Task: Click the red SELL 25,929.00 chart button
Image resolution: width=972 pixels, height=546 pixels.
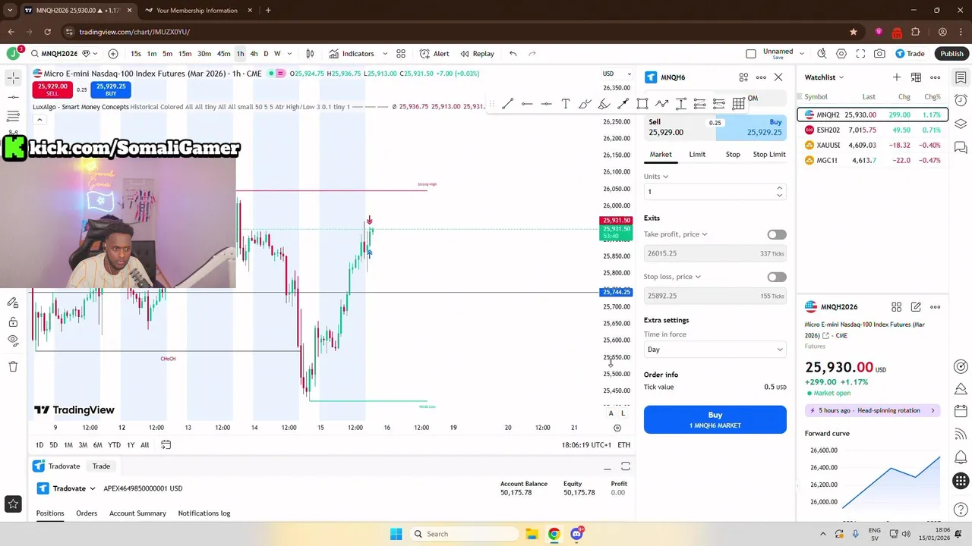Action: 52,89
